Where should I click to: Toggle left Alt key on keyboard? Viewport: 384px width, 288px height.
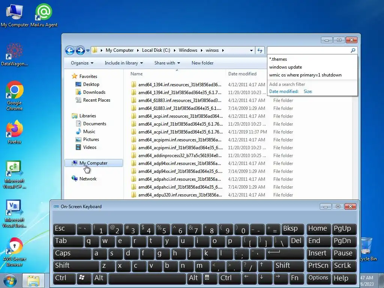[100, 279]
